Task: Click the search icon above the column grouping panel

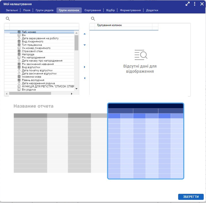Action: [x=93, y=19]
